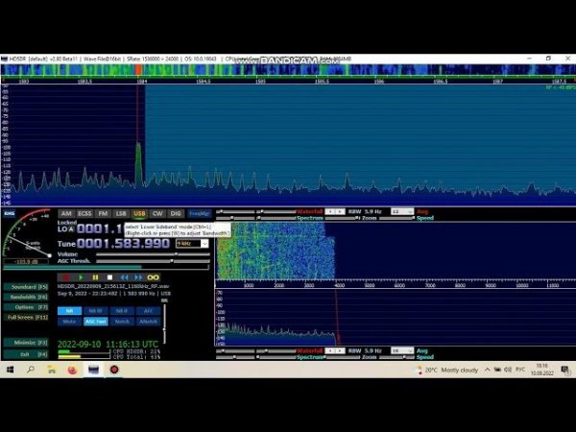Toggle the AFC button
Viewport: 576px width, 432px height.
(x=148, y=311)
